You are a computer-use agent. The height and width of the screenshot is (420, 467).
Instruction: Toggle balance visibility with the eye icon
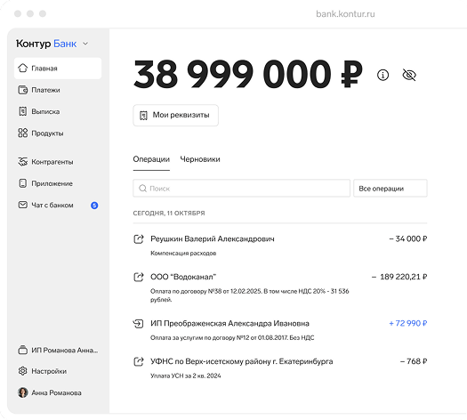click(409, 75)
